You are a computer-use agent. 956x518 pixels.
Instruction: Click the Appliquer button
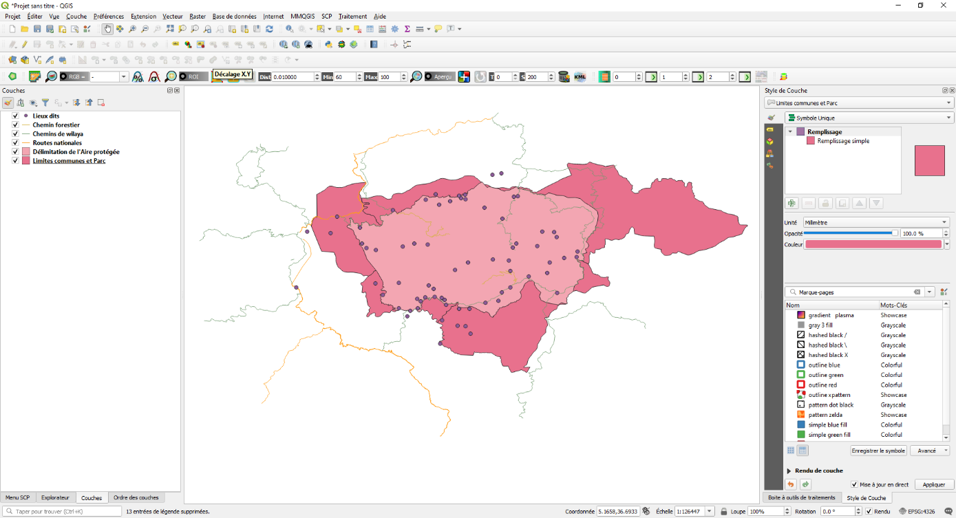[x=933, y=484]
